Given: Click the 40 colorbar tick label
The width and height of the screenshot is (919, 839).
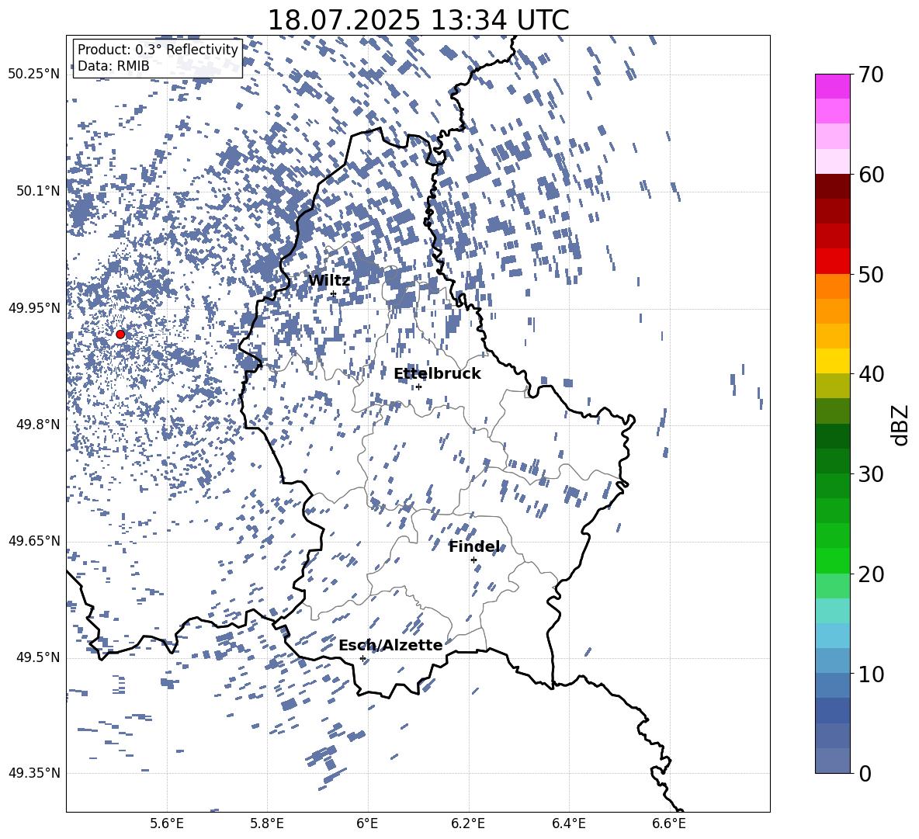Looking at the screenshot, I should (871, 374).
